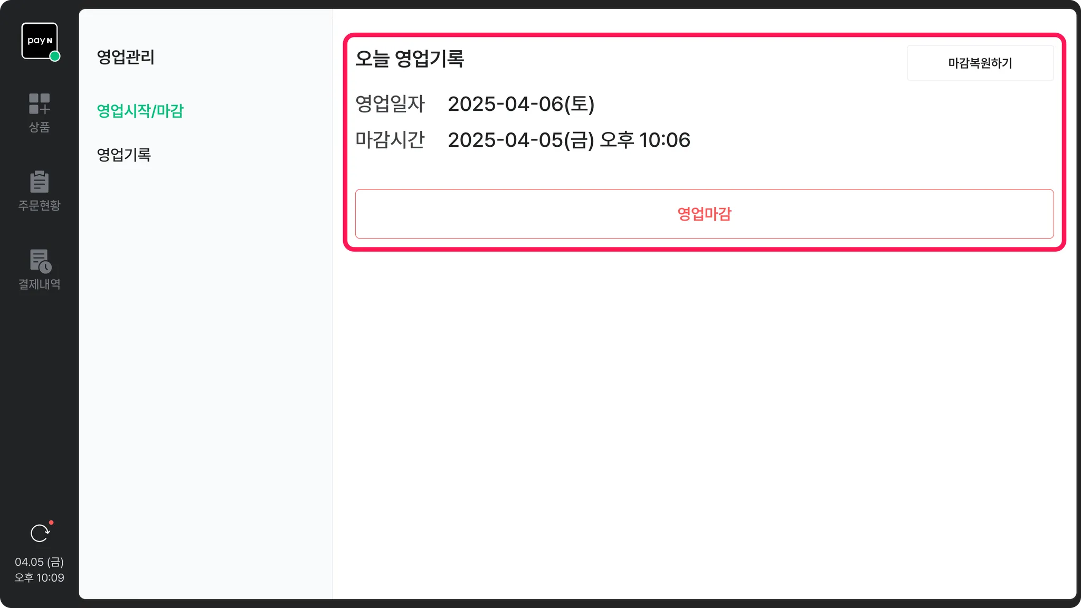Click the 영업마감 button

704,214
